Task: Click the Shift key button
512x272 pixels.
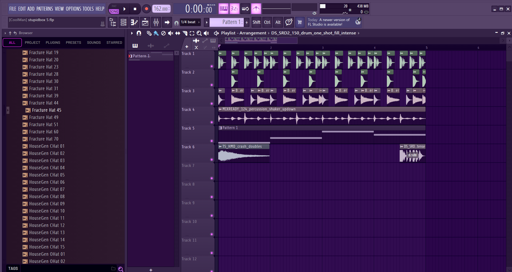Action: pos(256,22)
